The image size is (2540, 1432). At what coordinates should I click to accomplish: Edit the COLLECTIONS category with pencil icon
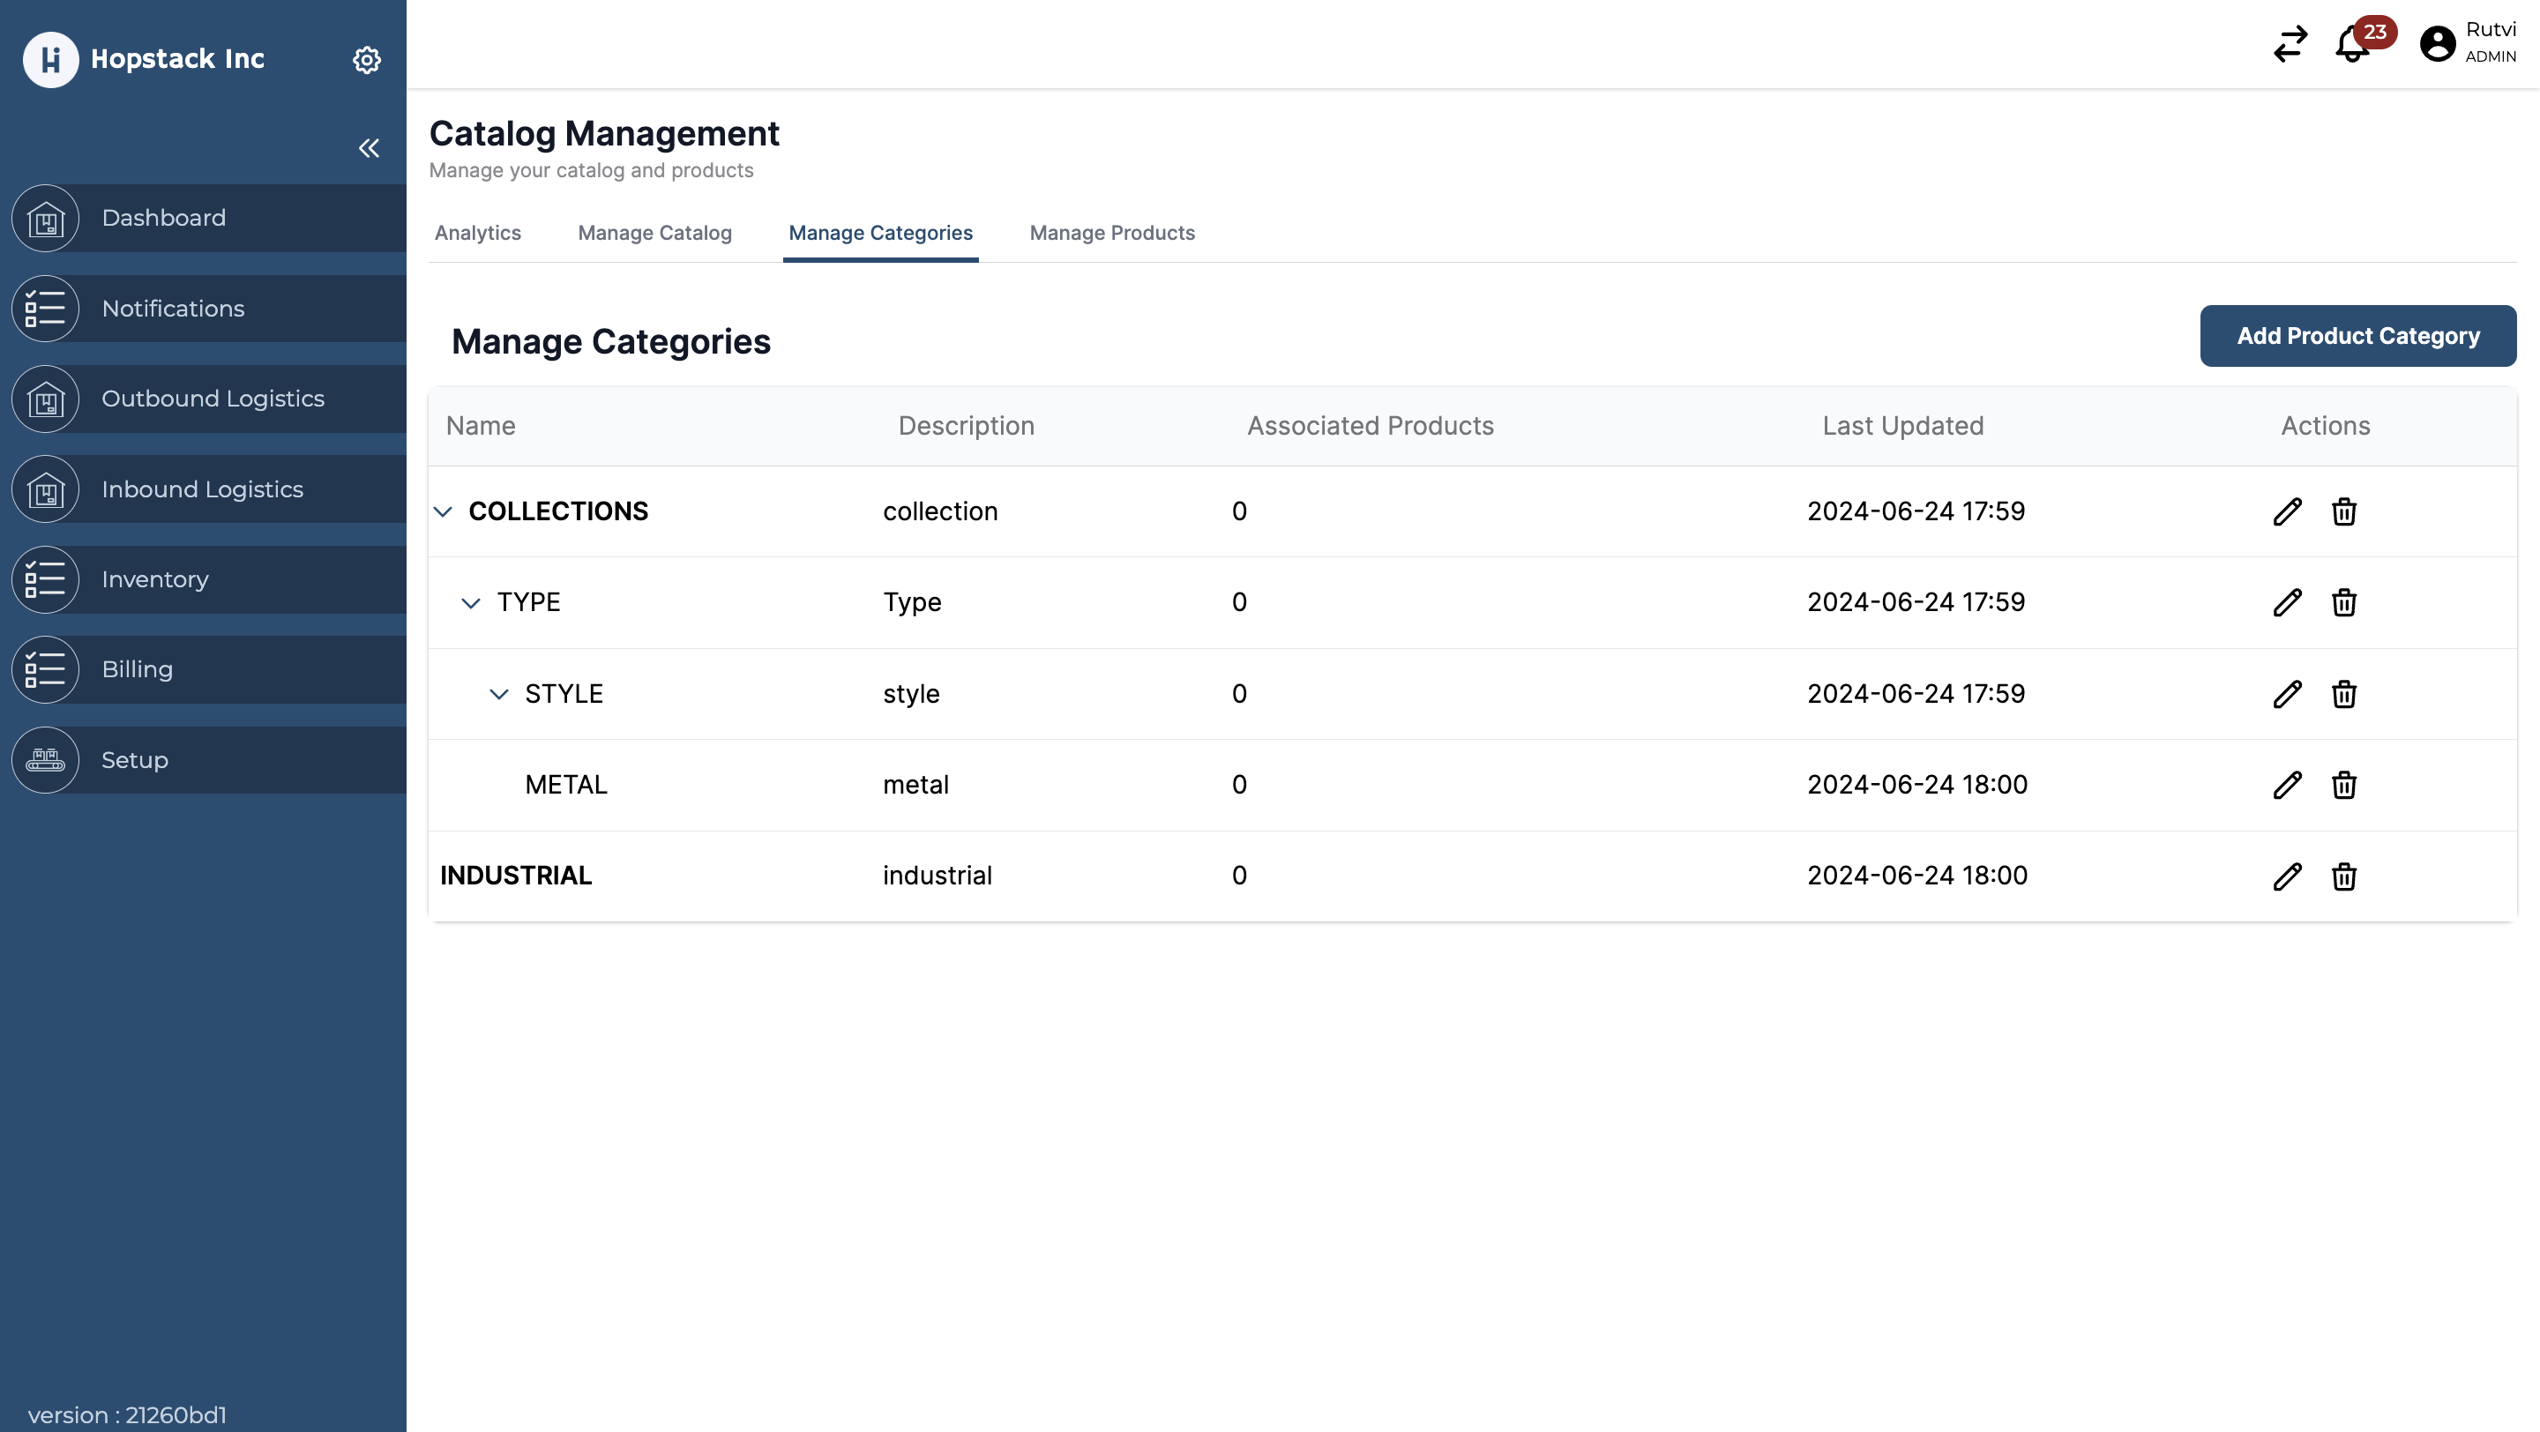pos(2288,511)
